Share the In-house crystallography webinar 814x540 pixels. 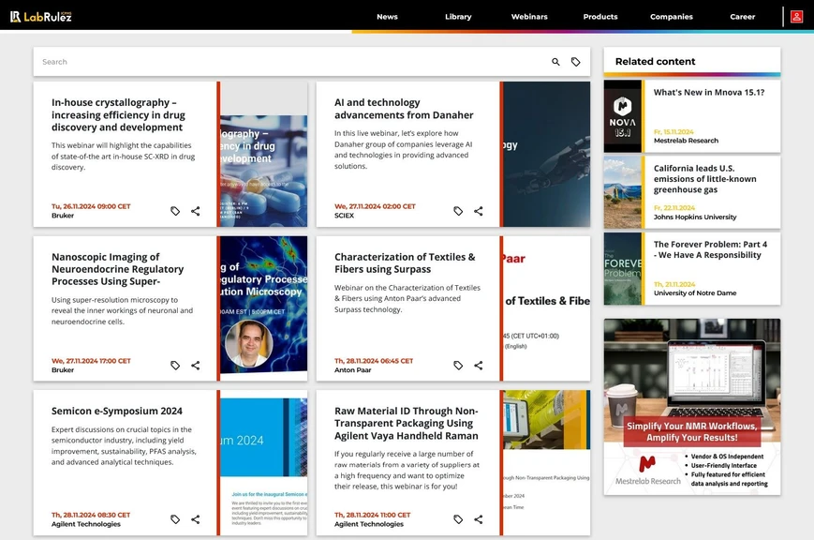[195, 211]
